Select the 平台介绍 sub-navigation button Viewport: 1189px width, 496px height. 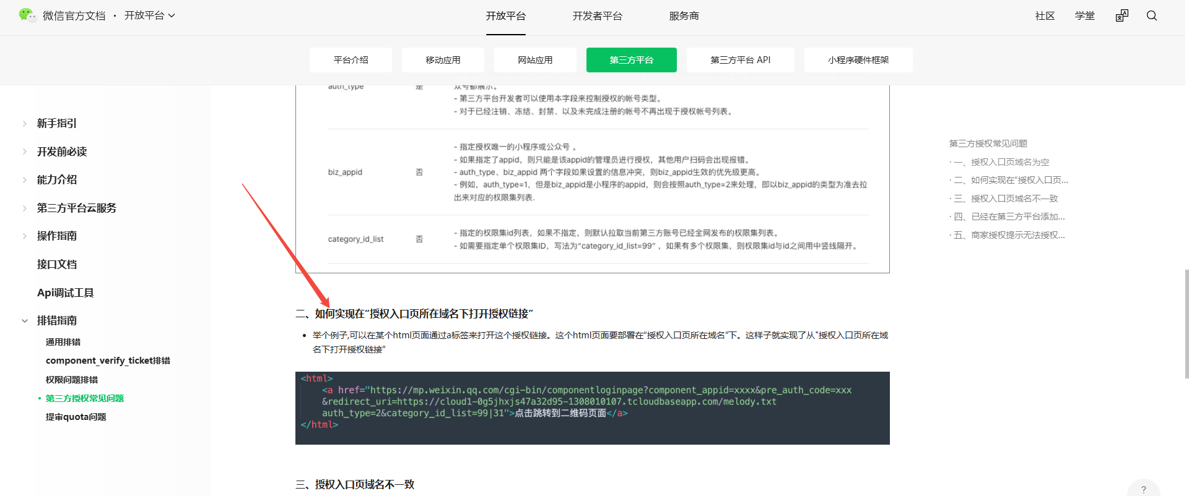[351, 60]
